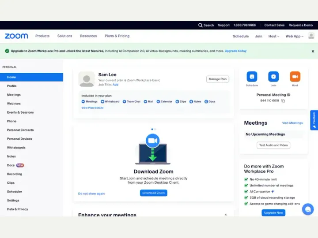Viewport: 318px width, 238px height.
Task: Click the blue Join plus icon
Action: pos(273,77)
